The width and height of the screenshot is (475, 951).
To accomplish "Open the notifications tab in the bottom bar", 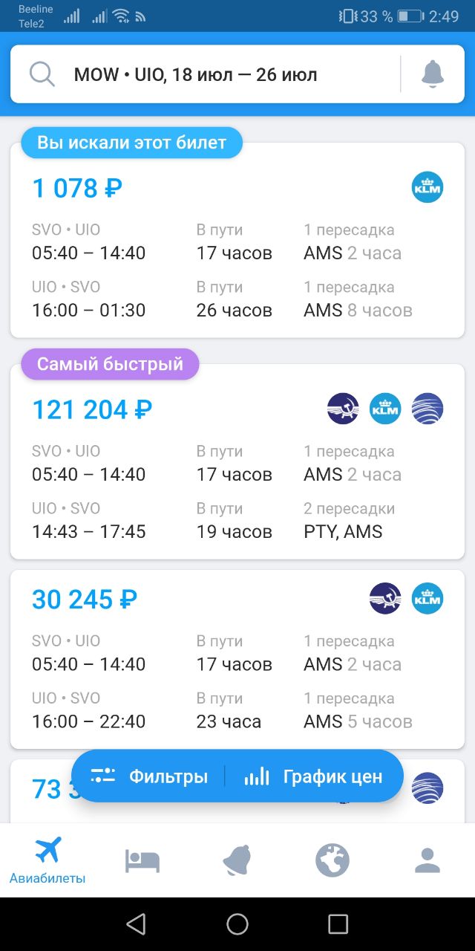I will [x=237, y=861].
